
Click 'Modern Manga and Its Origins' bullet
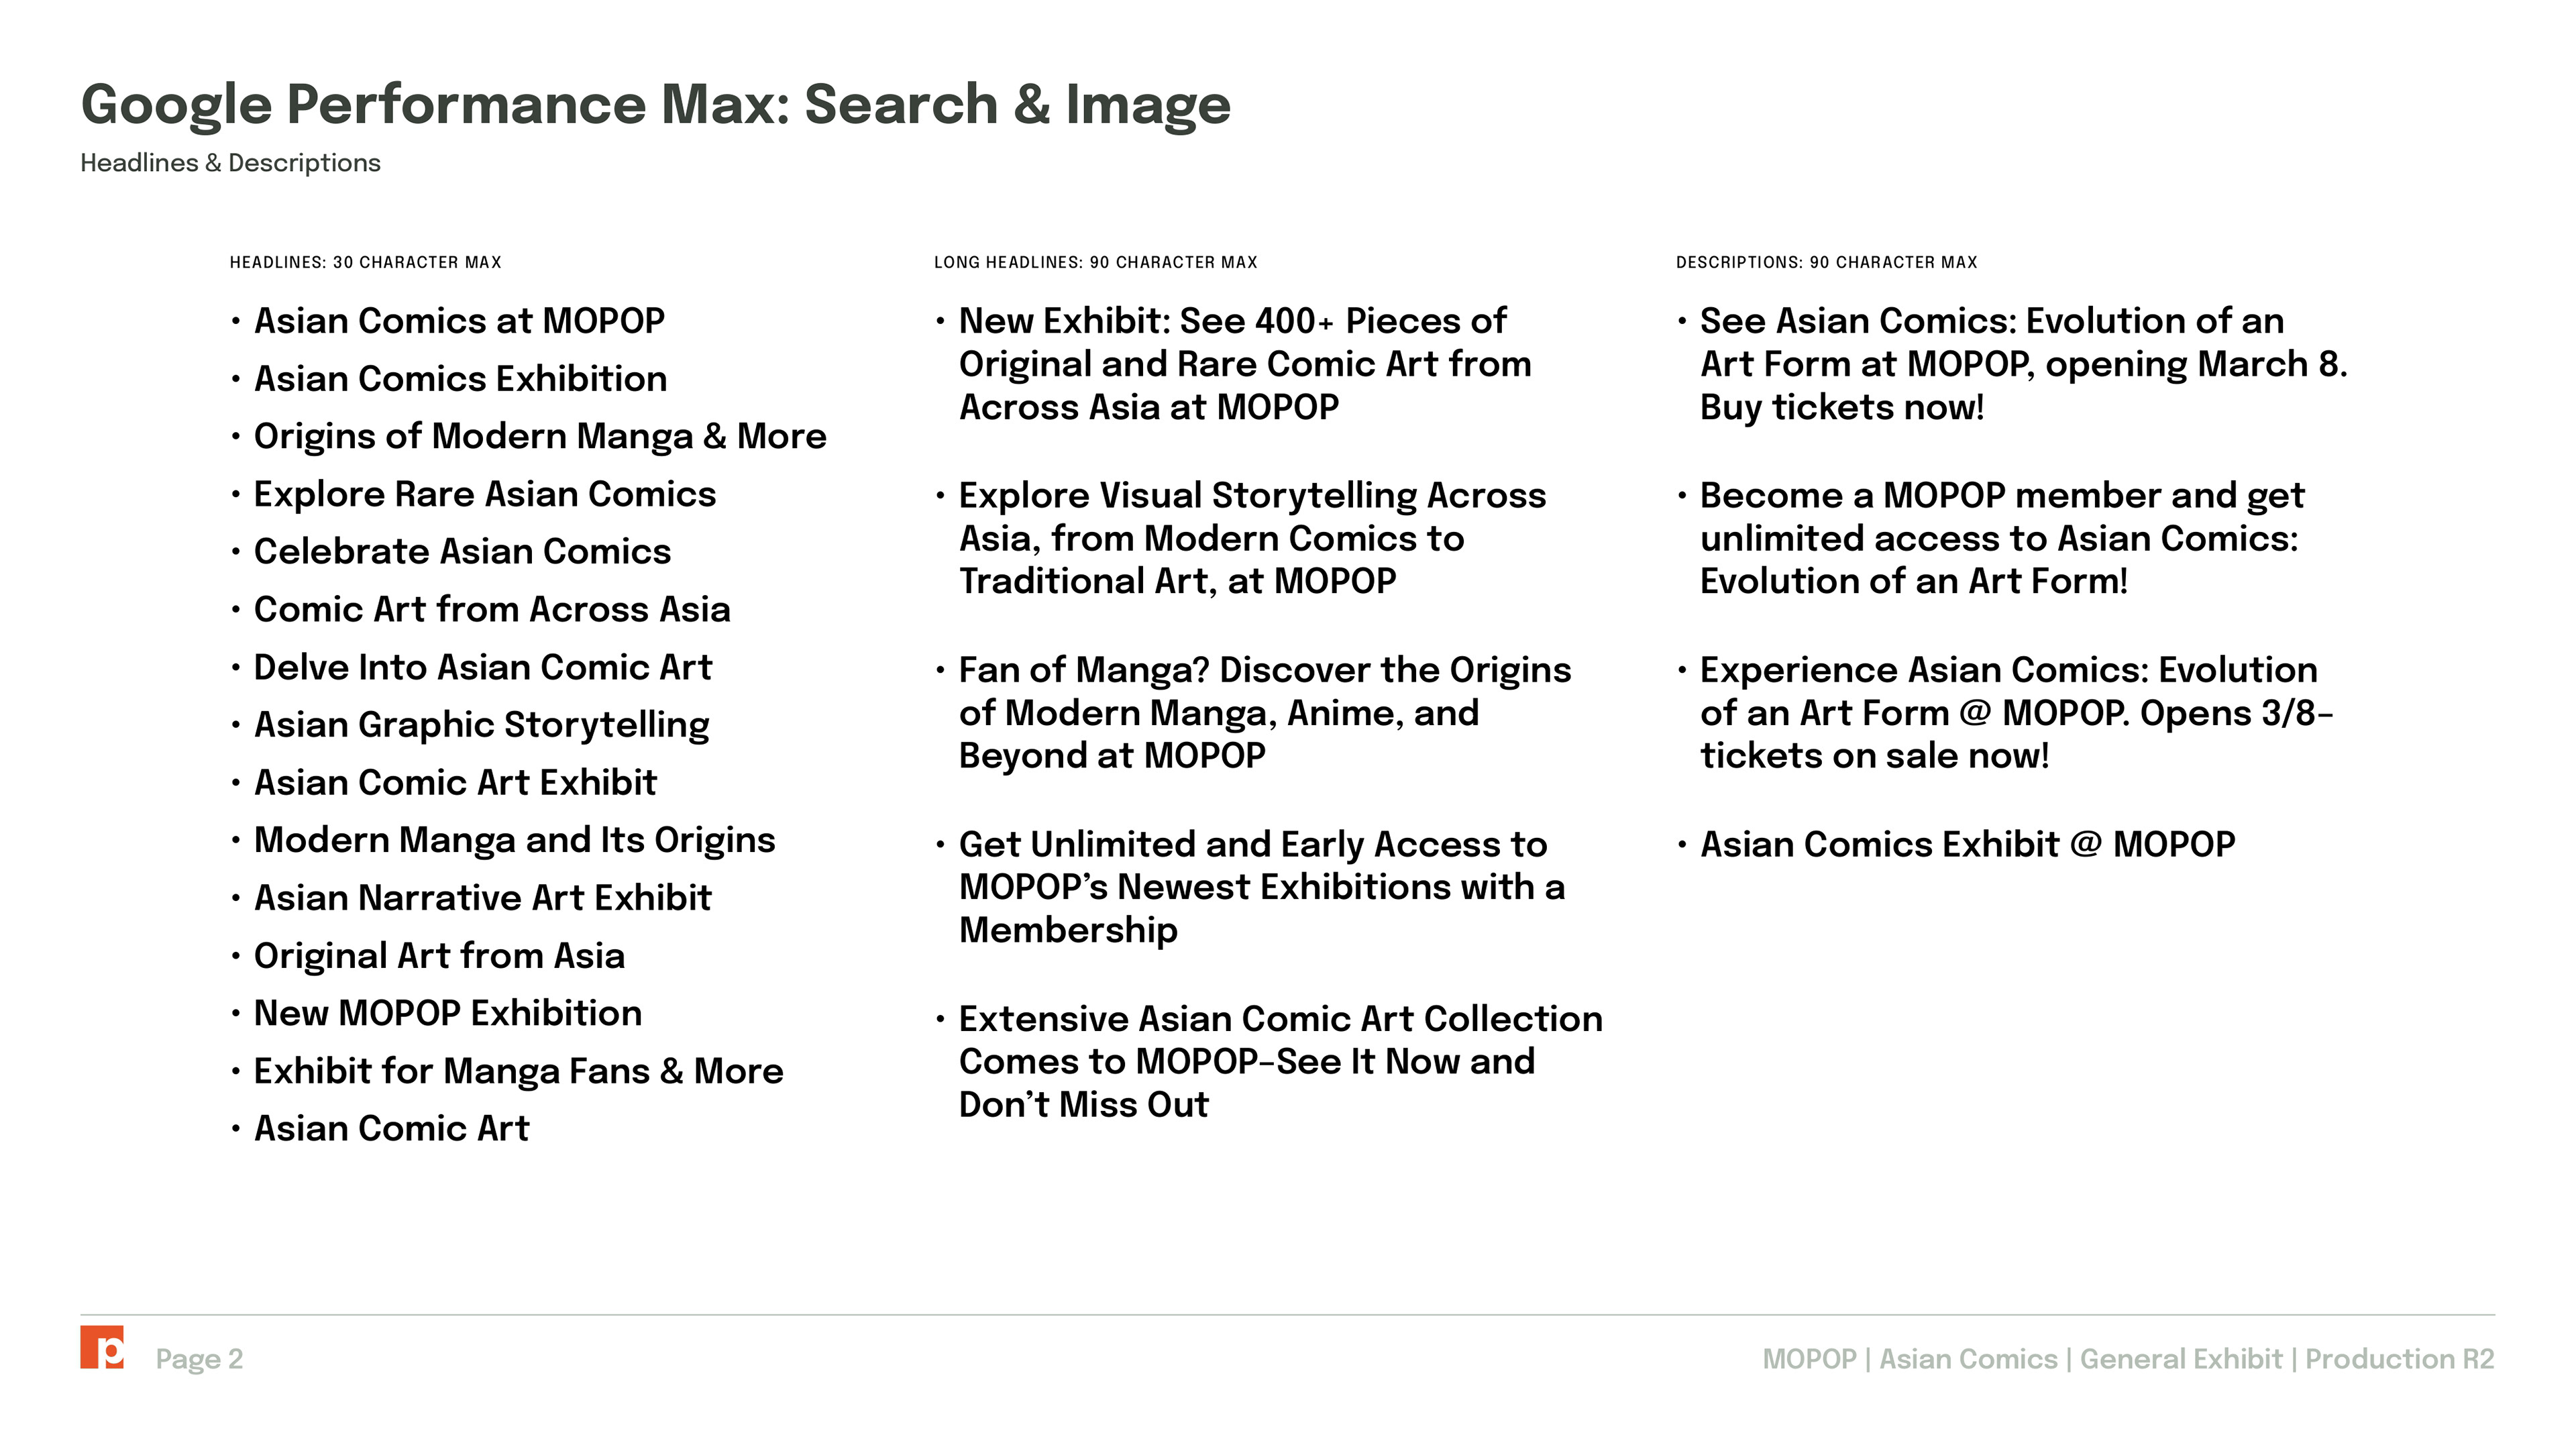tap(514, 840)
